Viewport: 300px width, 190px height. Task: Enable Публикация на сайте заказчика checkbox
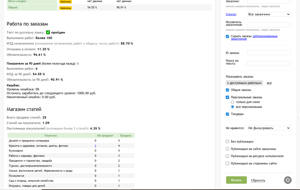point(227,149)
